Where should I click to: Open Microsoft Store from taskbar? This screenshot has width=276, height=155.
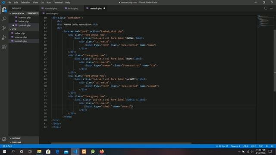(48, 152)
